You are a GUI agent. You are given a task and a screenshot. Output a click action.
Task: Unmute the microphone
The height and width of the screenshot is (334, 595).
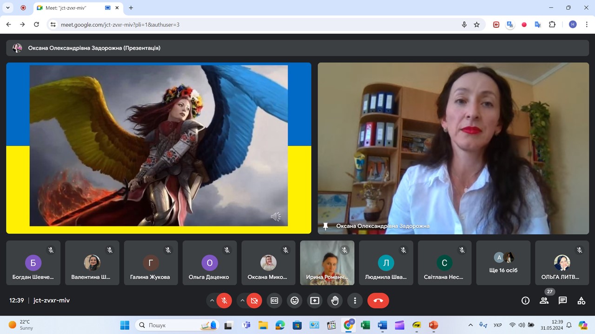(x=224, y=301)
